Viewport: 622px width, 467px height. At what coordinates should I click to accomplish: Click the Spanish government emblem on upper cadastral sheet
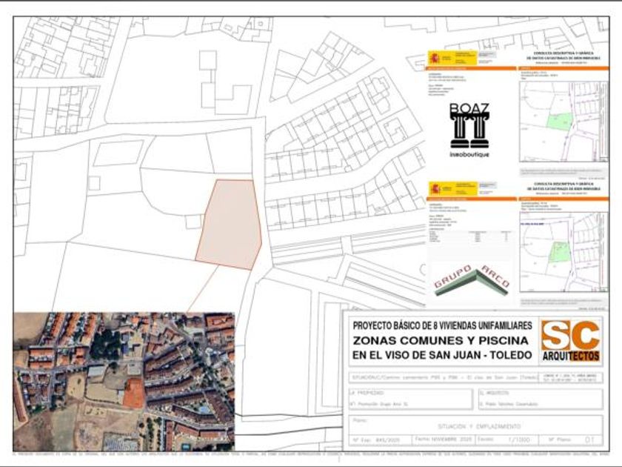(435, 59)
